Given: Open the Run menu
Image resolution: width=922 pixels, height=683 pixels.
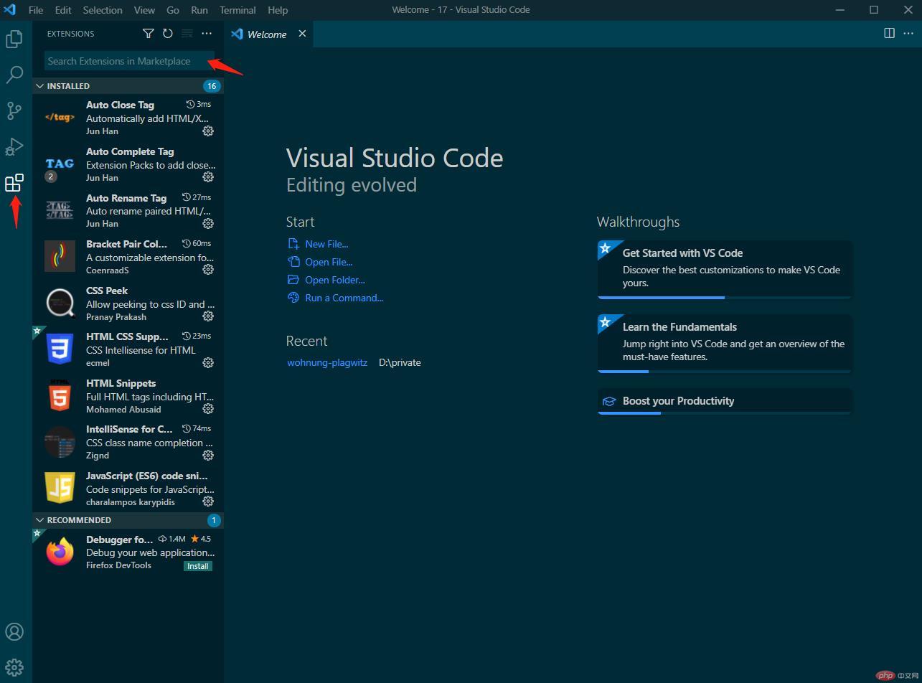Looking at the screenshot, I should tap(199, 10).
